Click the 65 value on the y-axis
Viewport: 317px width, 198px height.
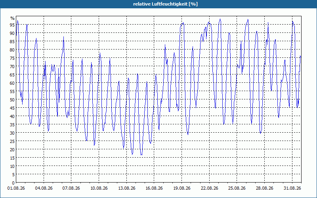point(12,75)
